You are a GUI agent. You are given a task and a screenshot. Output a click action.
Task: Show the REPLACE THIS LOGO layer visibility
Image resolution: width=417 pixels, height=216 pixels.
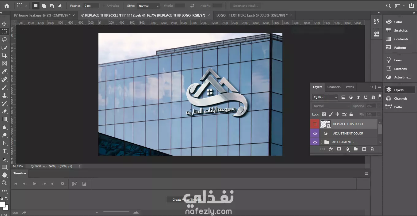point(315,124)
